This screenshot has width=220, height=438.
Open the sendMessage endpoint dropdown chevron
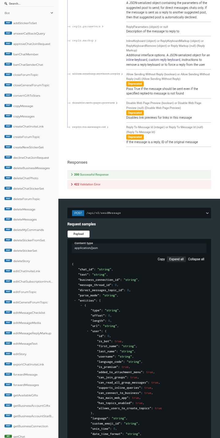207,213
